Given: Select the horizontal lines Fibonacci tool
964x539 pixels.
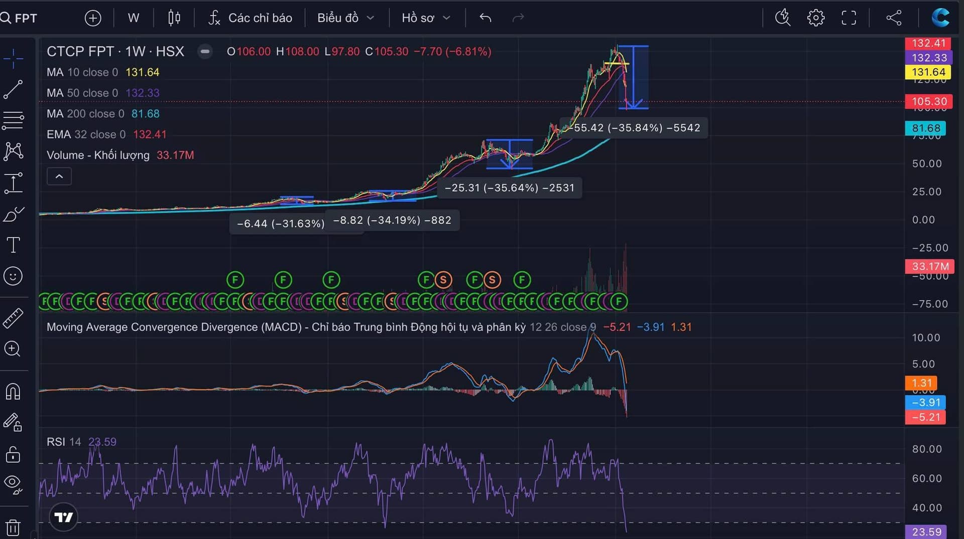Looking at the screenshot, I should coord(13,120).
